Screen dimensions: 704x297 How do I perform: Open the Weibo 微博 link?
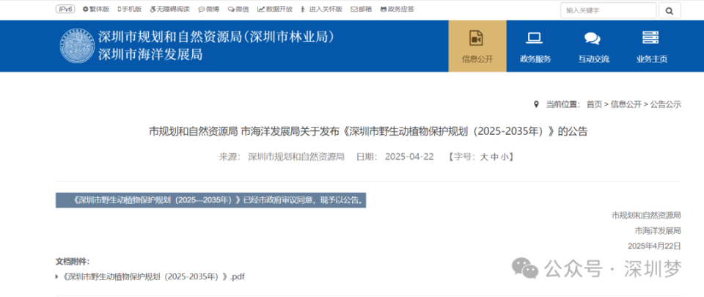[x=209, y=9]
